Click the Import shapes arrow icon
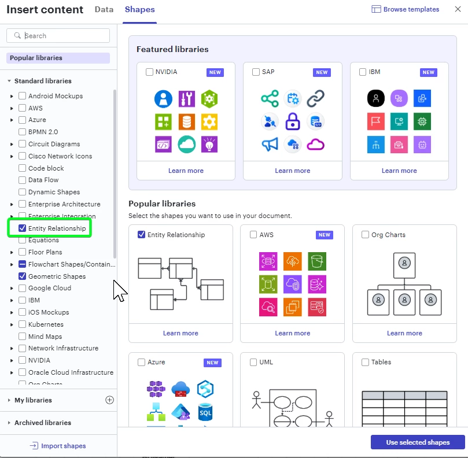468x458 pixels. [34, 446]
